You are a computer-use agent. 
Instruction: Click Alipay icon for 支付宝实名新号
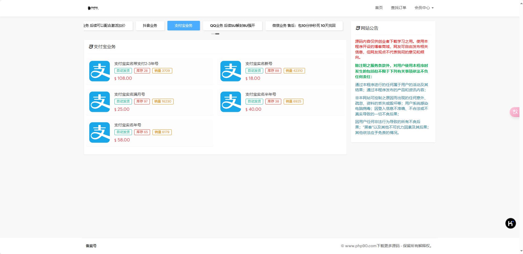(231, 71)
